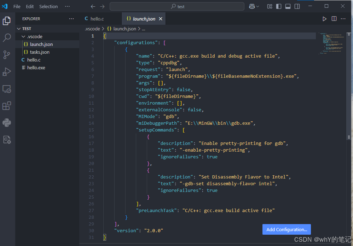Toggle the bottom panel visibility

(288, 6)
